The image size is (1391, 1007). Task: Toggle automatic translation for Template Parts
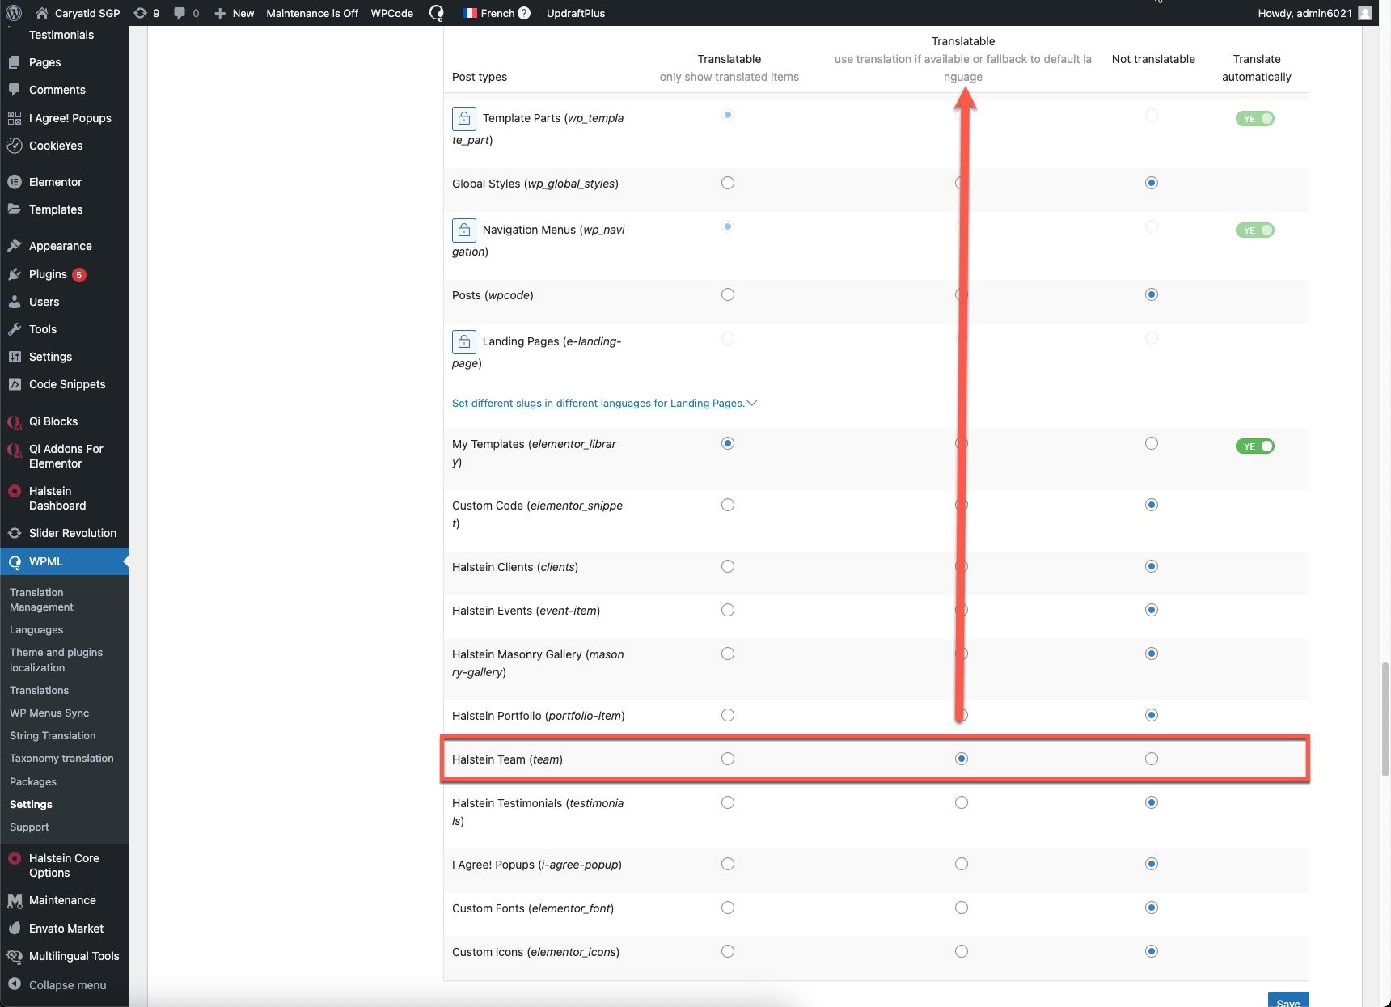[x=1255, y=119]
